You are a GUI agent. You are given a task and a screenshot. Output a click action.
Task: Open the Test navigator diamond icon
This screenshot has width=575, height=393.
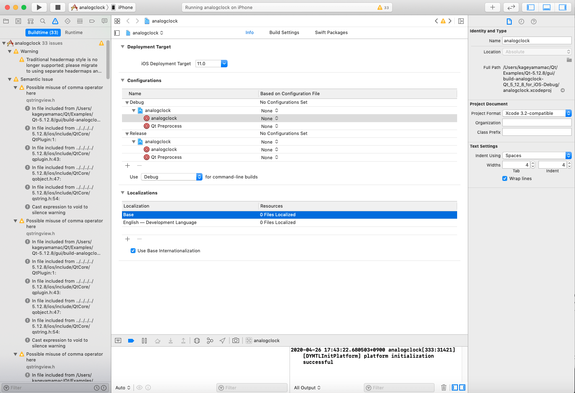pos(67,21)
